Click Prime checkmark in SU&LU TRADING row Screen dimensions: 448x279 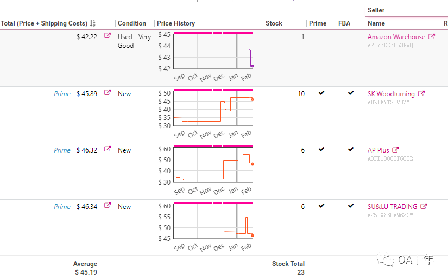coord(321,206)
